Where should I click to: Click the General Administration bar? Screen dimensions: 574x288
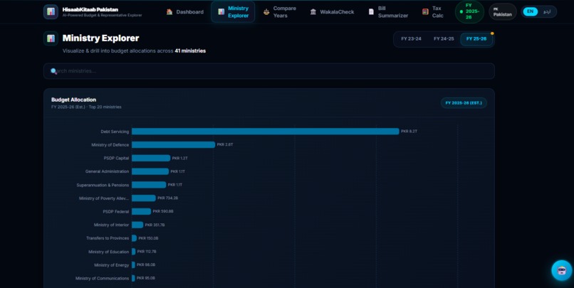click(150, 171)
